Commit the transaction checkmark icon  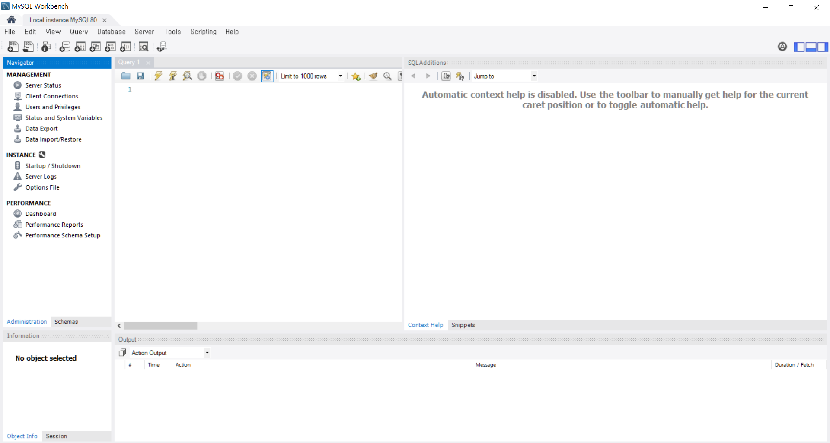pos(237,76)
